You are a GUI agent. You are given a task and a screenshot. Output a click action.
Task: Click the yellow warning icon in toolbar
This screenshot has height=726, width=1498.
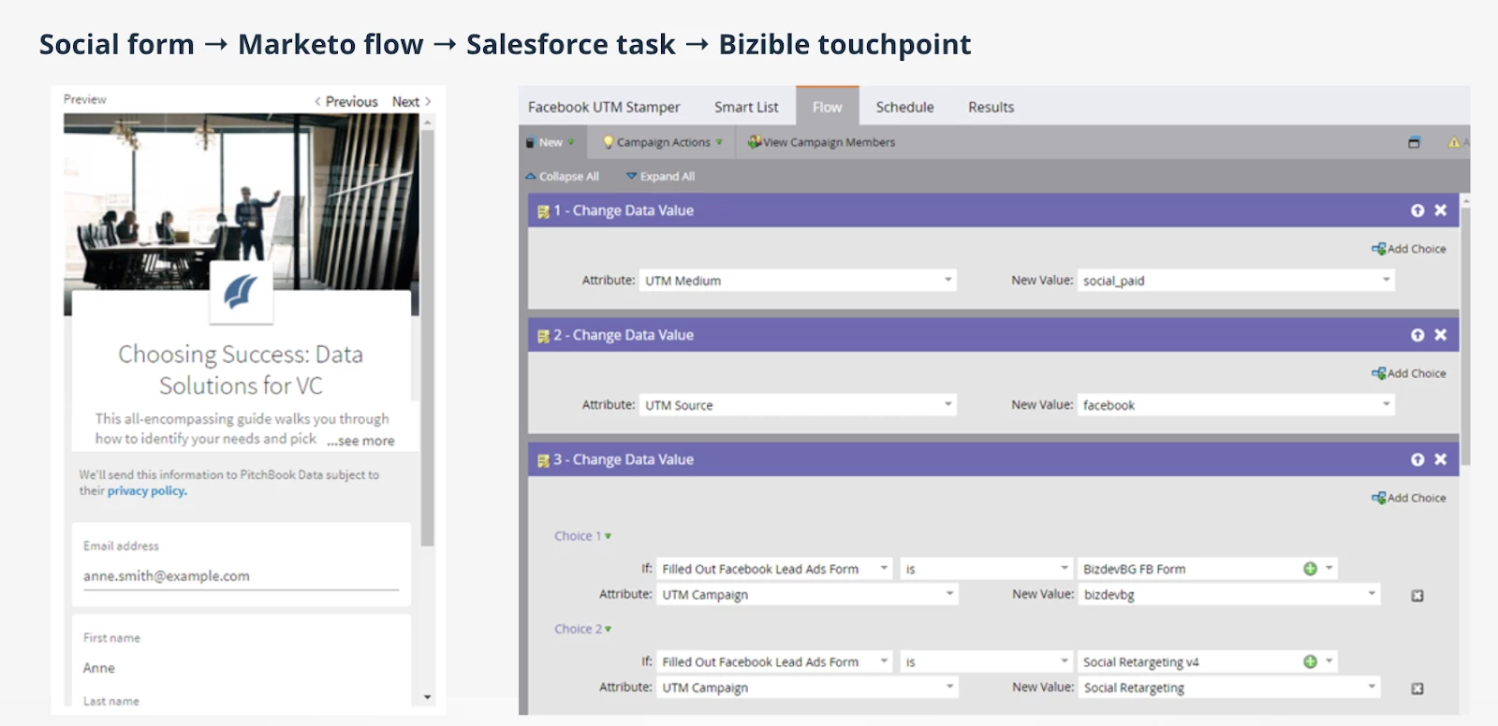(x=1454, y=142)
